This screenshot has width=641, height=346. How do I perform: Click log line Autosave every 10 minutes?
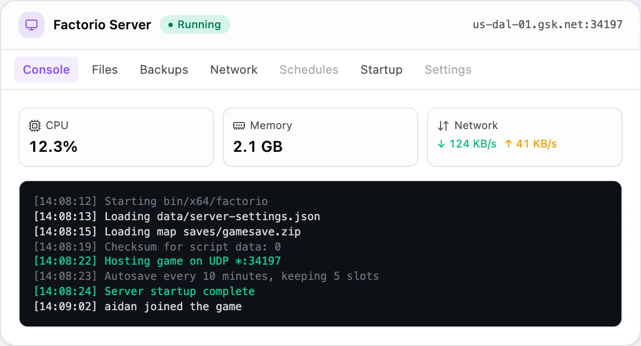coord(206,276)
